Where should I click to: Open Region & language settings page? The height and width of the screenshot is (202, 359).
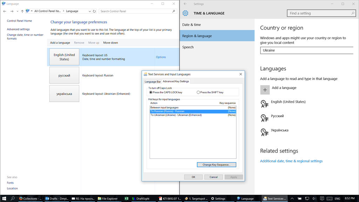(217, 36)
